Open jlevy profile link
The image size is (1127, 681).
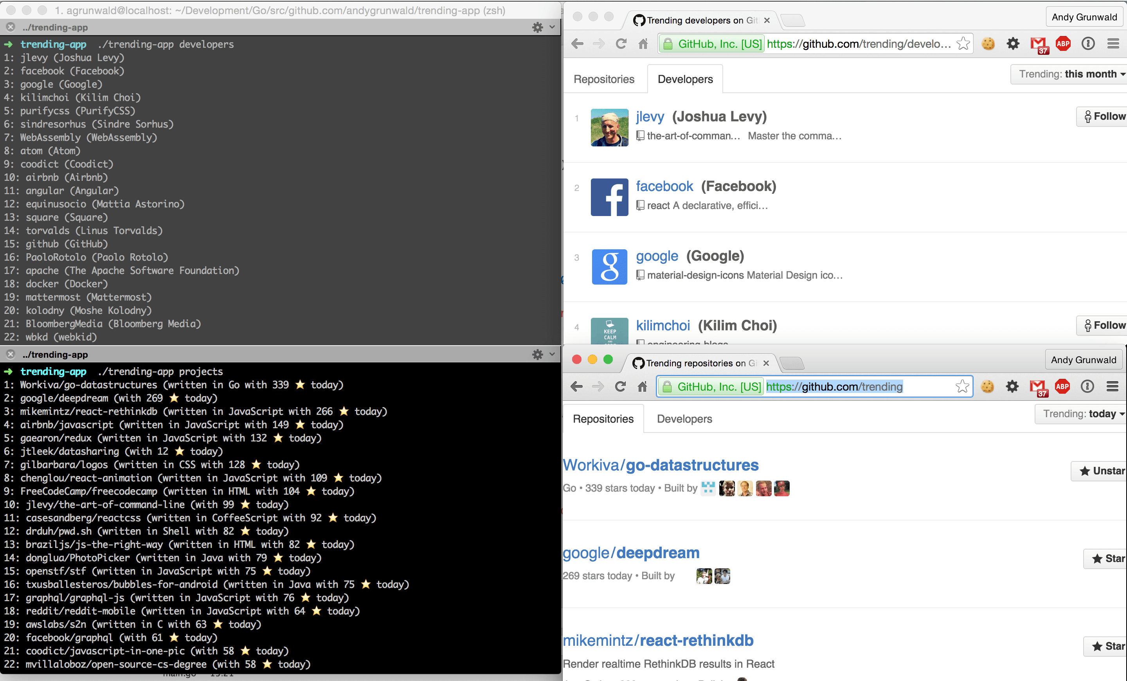pos(650,117)
